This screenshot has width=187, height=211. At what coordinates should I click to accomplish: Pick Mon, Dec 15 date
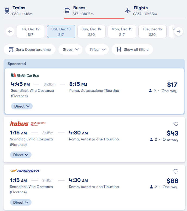(122, 32)
